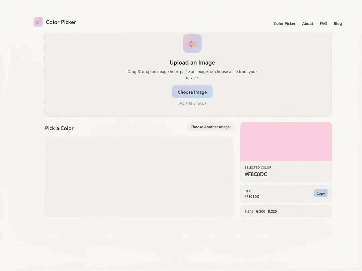Click the JPG, PNG or WebP hint text

192,103
